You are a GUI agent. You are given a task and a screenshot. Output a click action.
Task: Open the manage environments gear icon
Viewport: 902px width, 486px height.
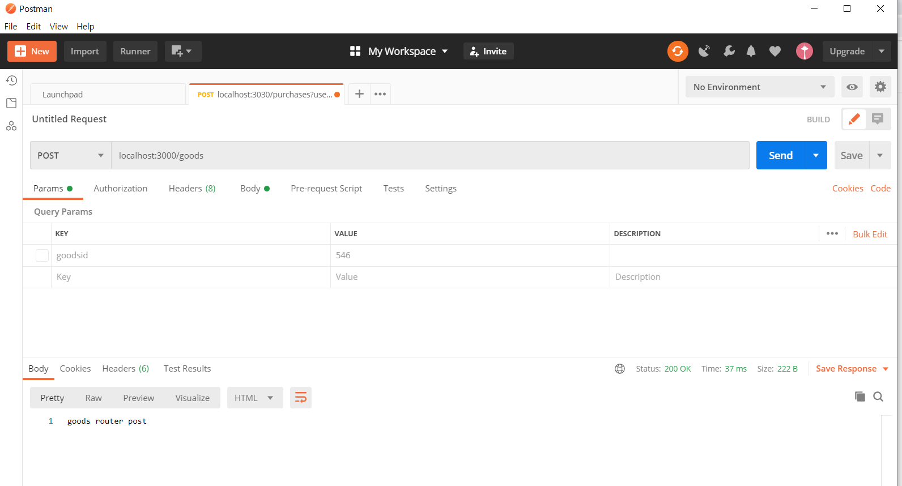click(x=880, y=87)
